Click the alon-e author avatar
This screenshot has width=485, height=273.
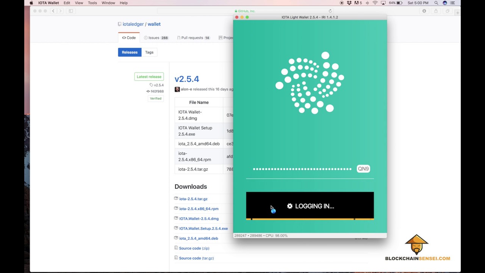pos(177,89)
